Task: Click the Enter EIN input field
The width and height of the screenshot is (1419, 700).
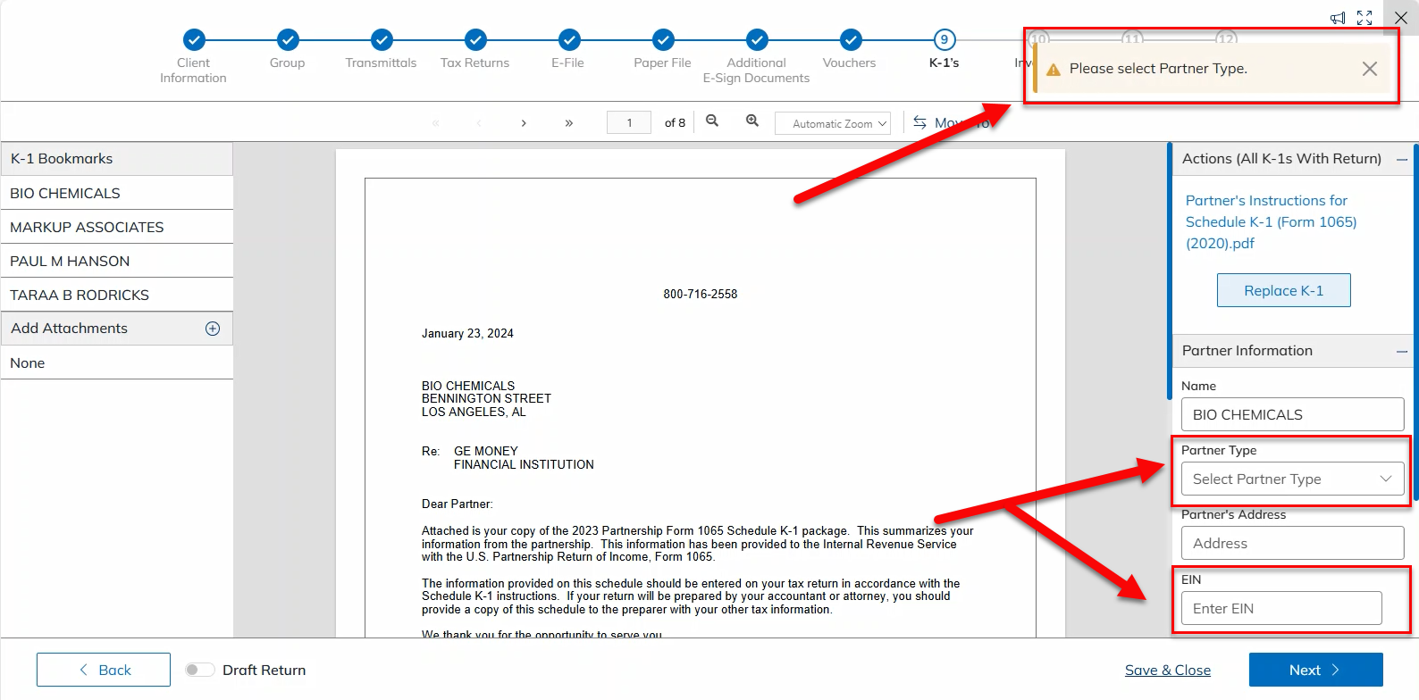Action: coord(1281,608)
